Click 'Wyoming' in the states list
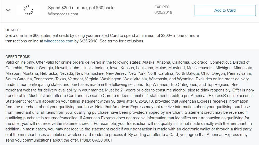 pos(185,79)
